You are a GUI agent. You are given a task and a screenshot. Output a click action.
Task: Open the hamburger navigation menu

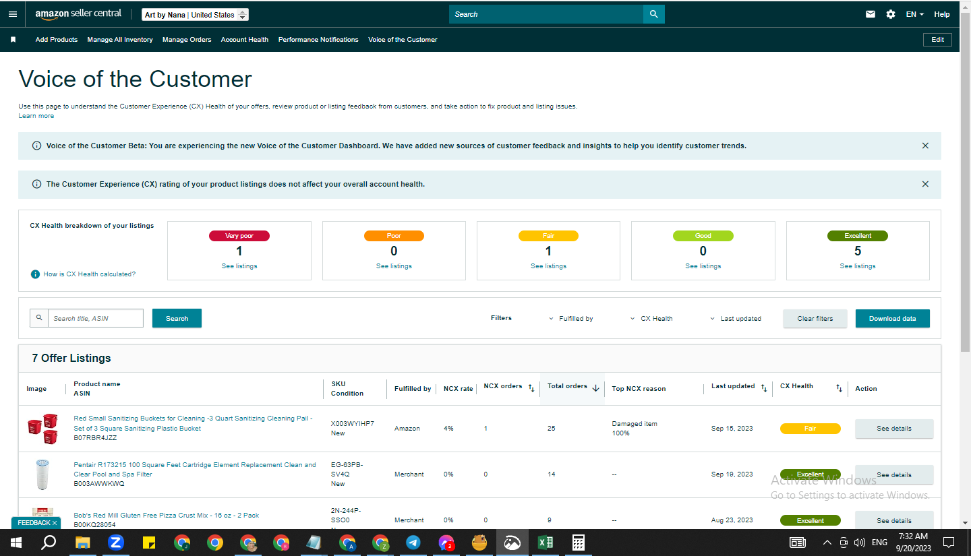(x=13, y=14)
